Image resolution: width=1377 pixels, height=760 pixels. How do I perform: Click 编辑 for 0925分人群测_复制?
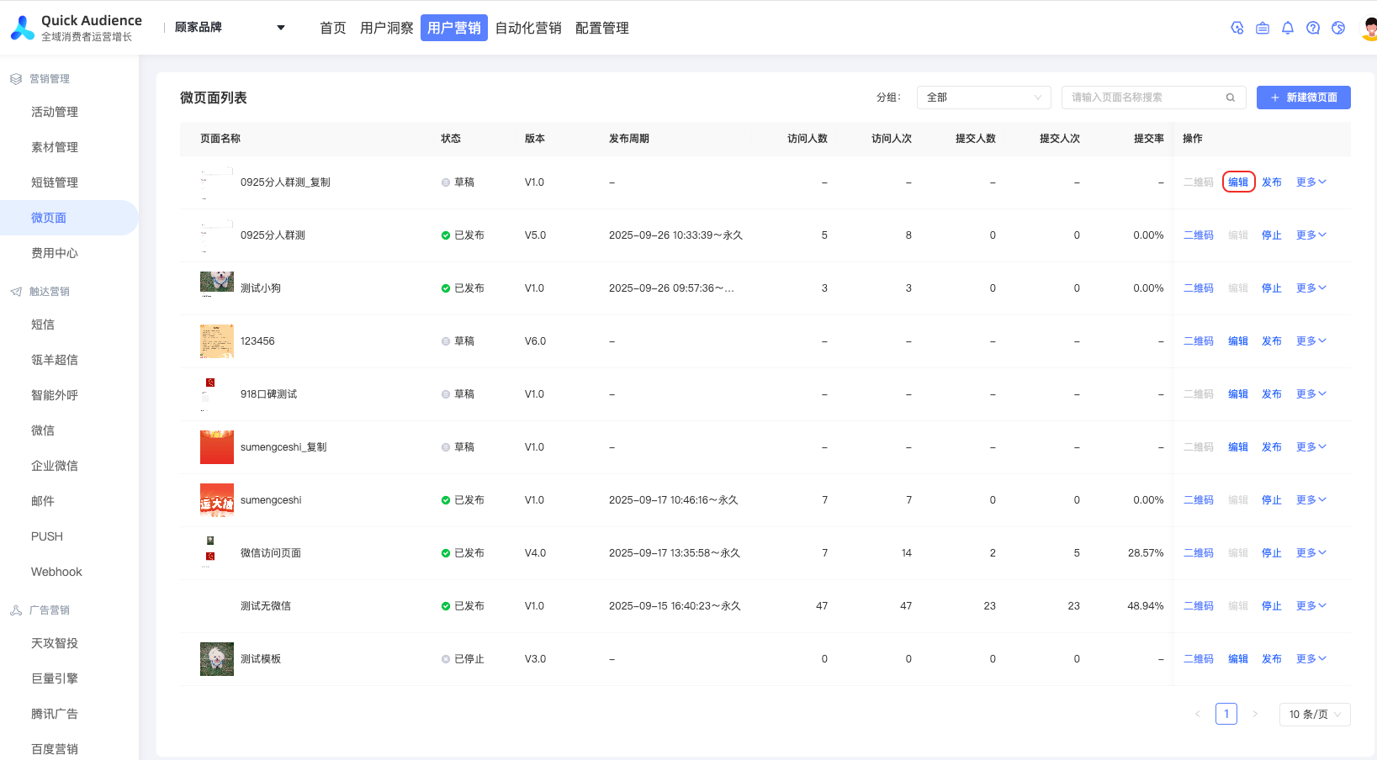coord(1238,182)
